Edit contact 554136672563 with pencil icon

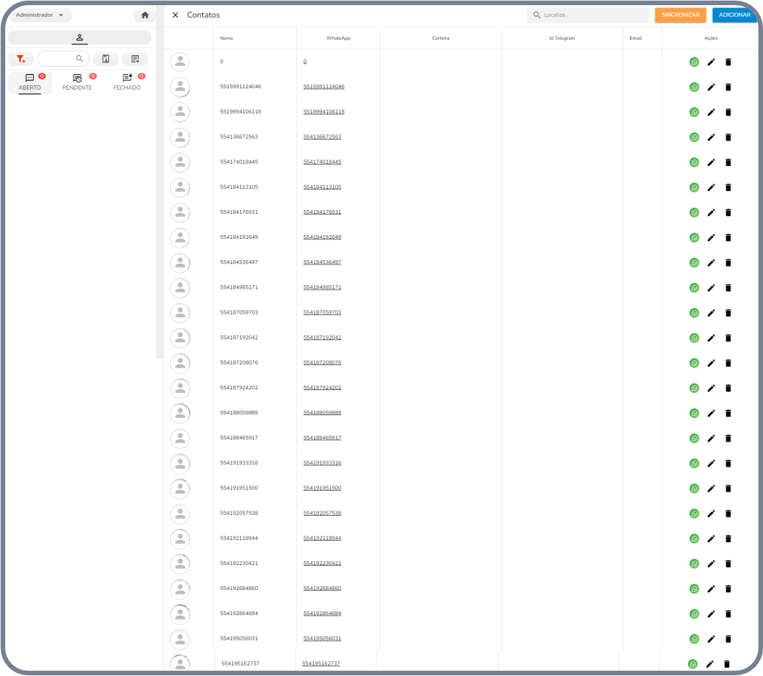tap(711, 137)
